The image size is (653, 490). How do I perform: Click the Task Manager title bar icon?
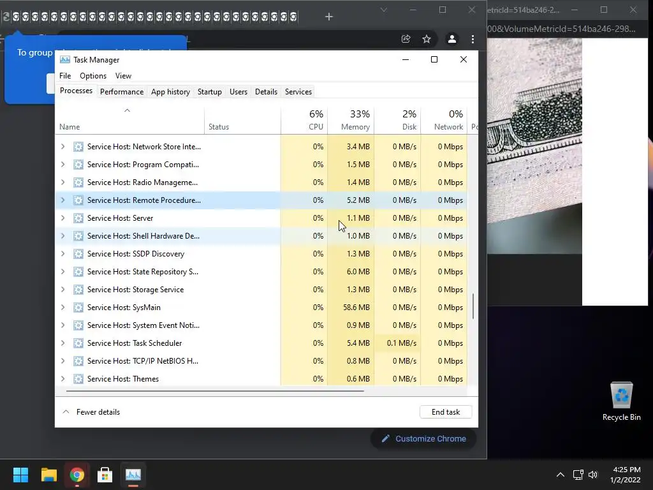point(64,59)
